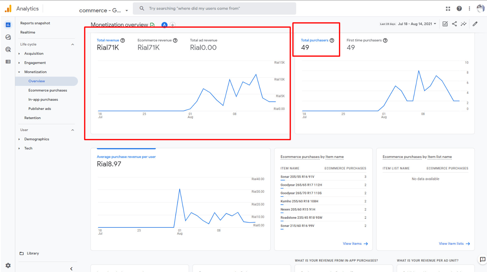Select Ecommerce purchases in sidebar
487x272 pixels.
tap(48, 90)
